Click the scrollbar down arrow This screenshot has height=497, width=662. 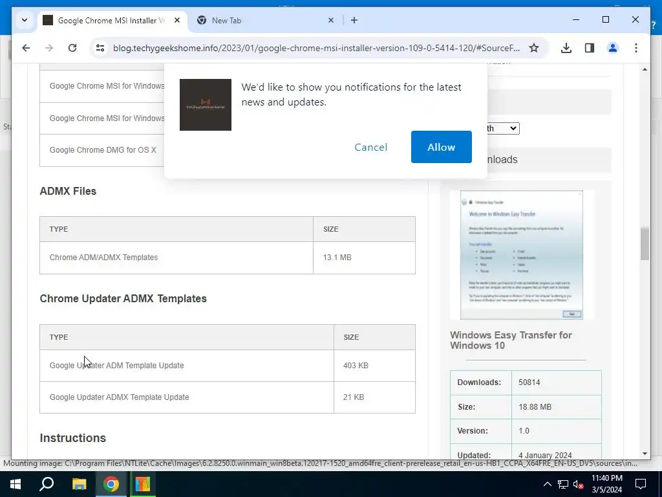point(645,454)
